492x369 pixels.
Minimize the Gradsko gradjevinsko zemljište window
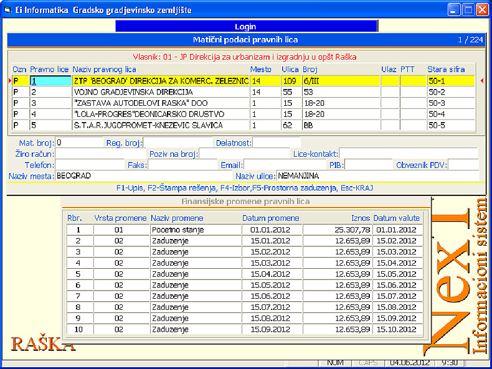point(454,9)
